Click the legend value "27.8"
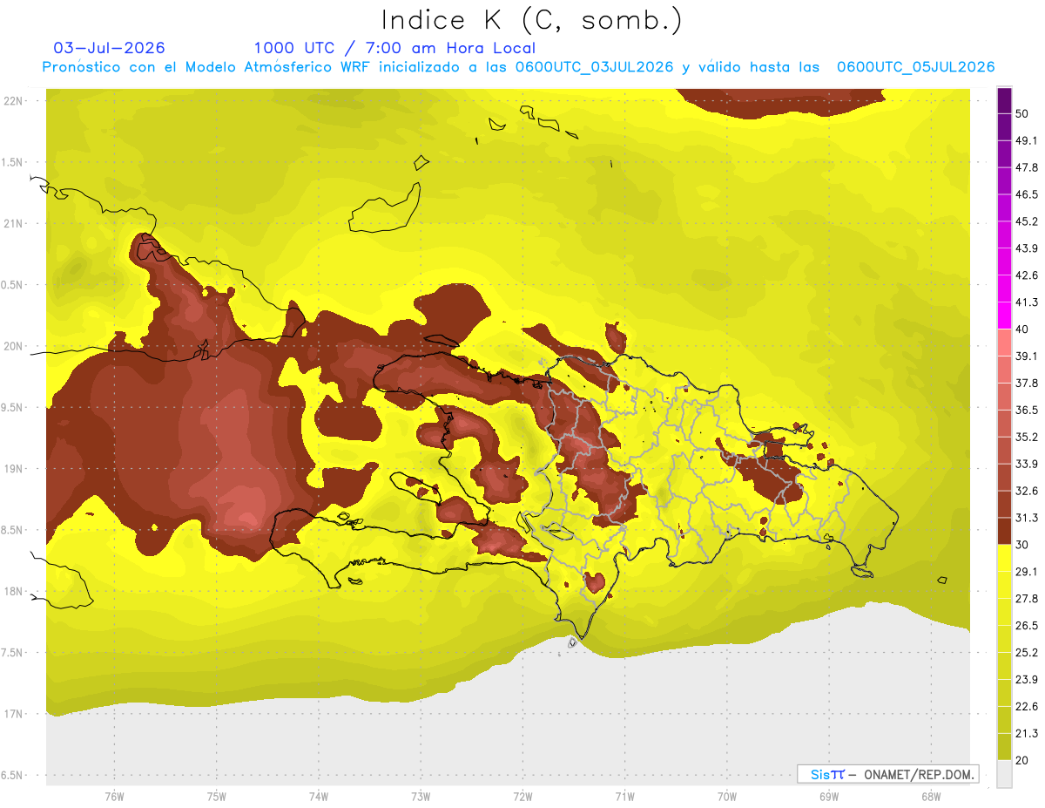This screenshot has width=1045, height=808. (1027, 599)
